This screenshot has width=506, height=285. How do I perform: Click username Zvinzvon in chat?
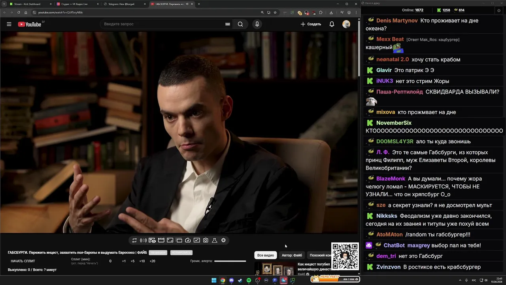[388, 267]
